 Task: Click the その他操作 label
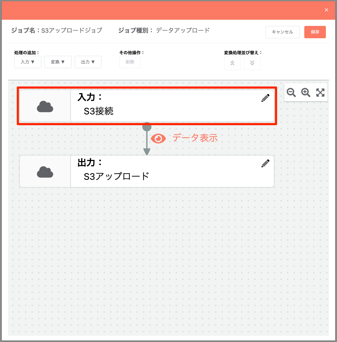coord(131,52)
